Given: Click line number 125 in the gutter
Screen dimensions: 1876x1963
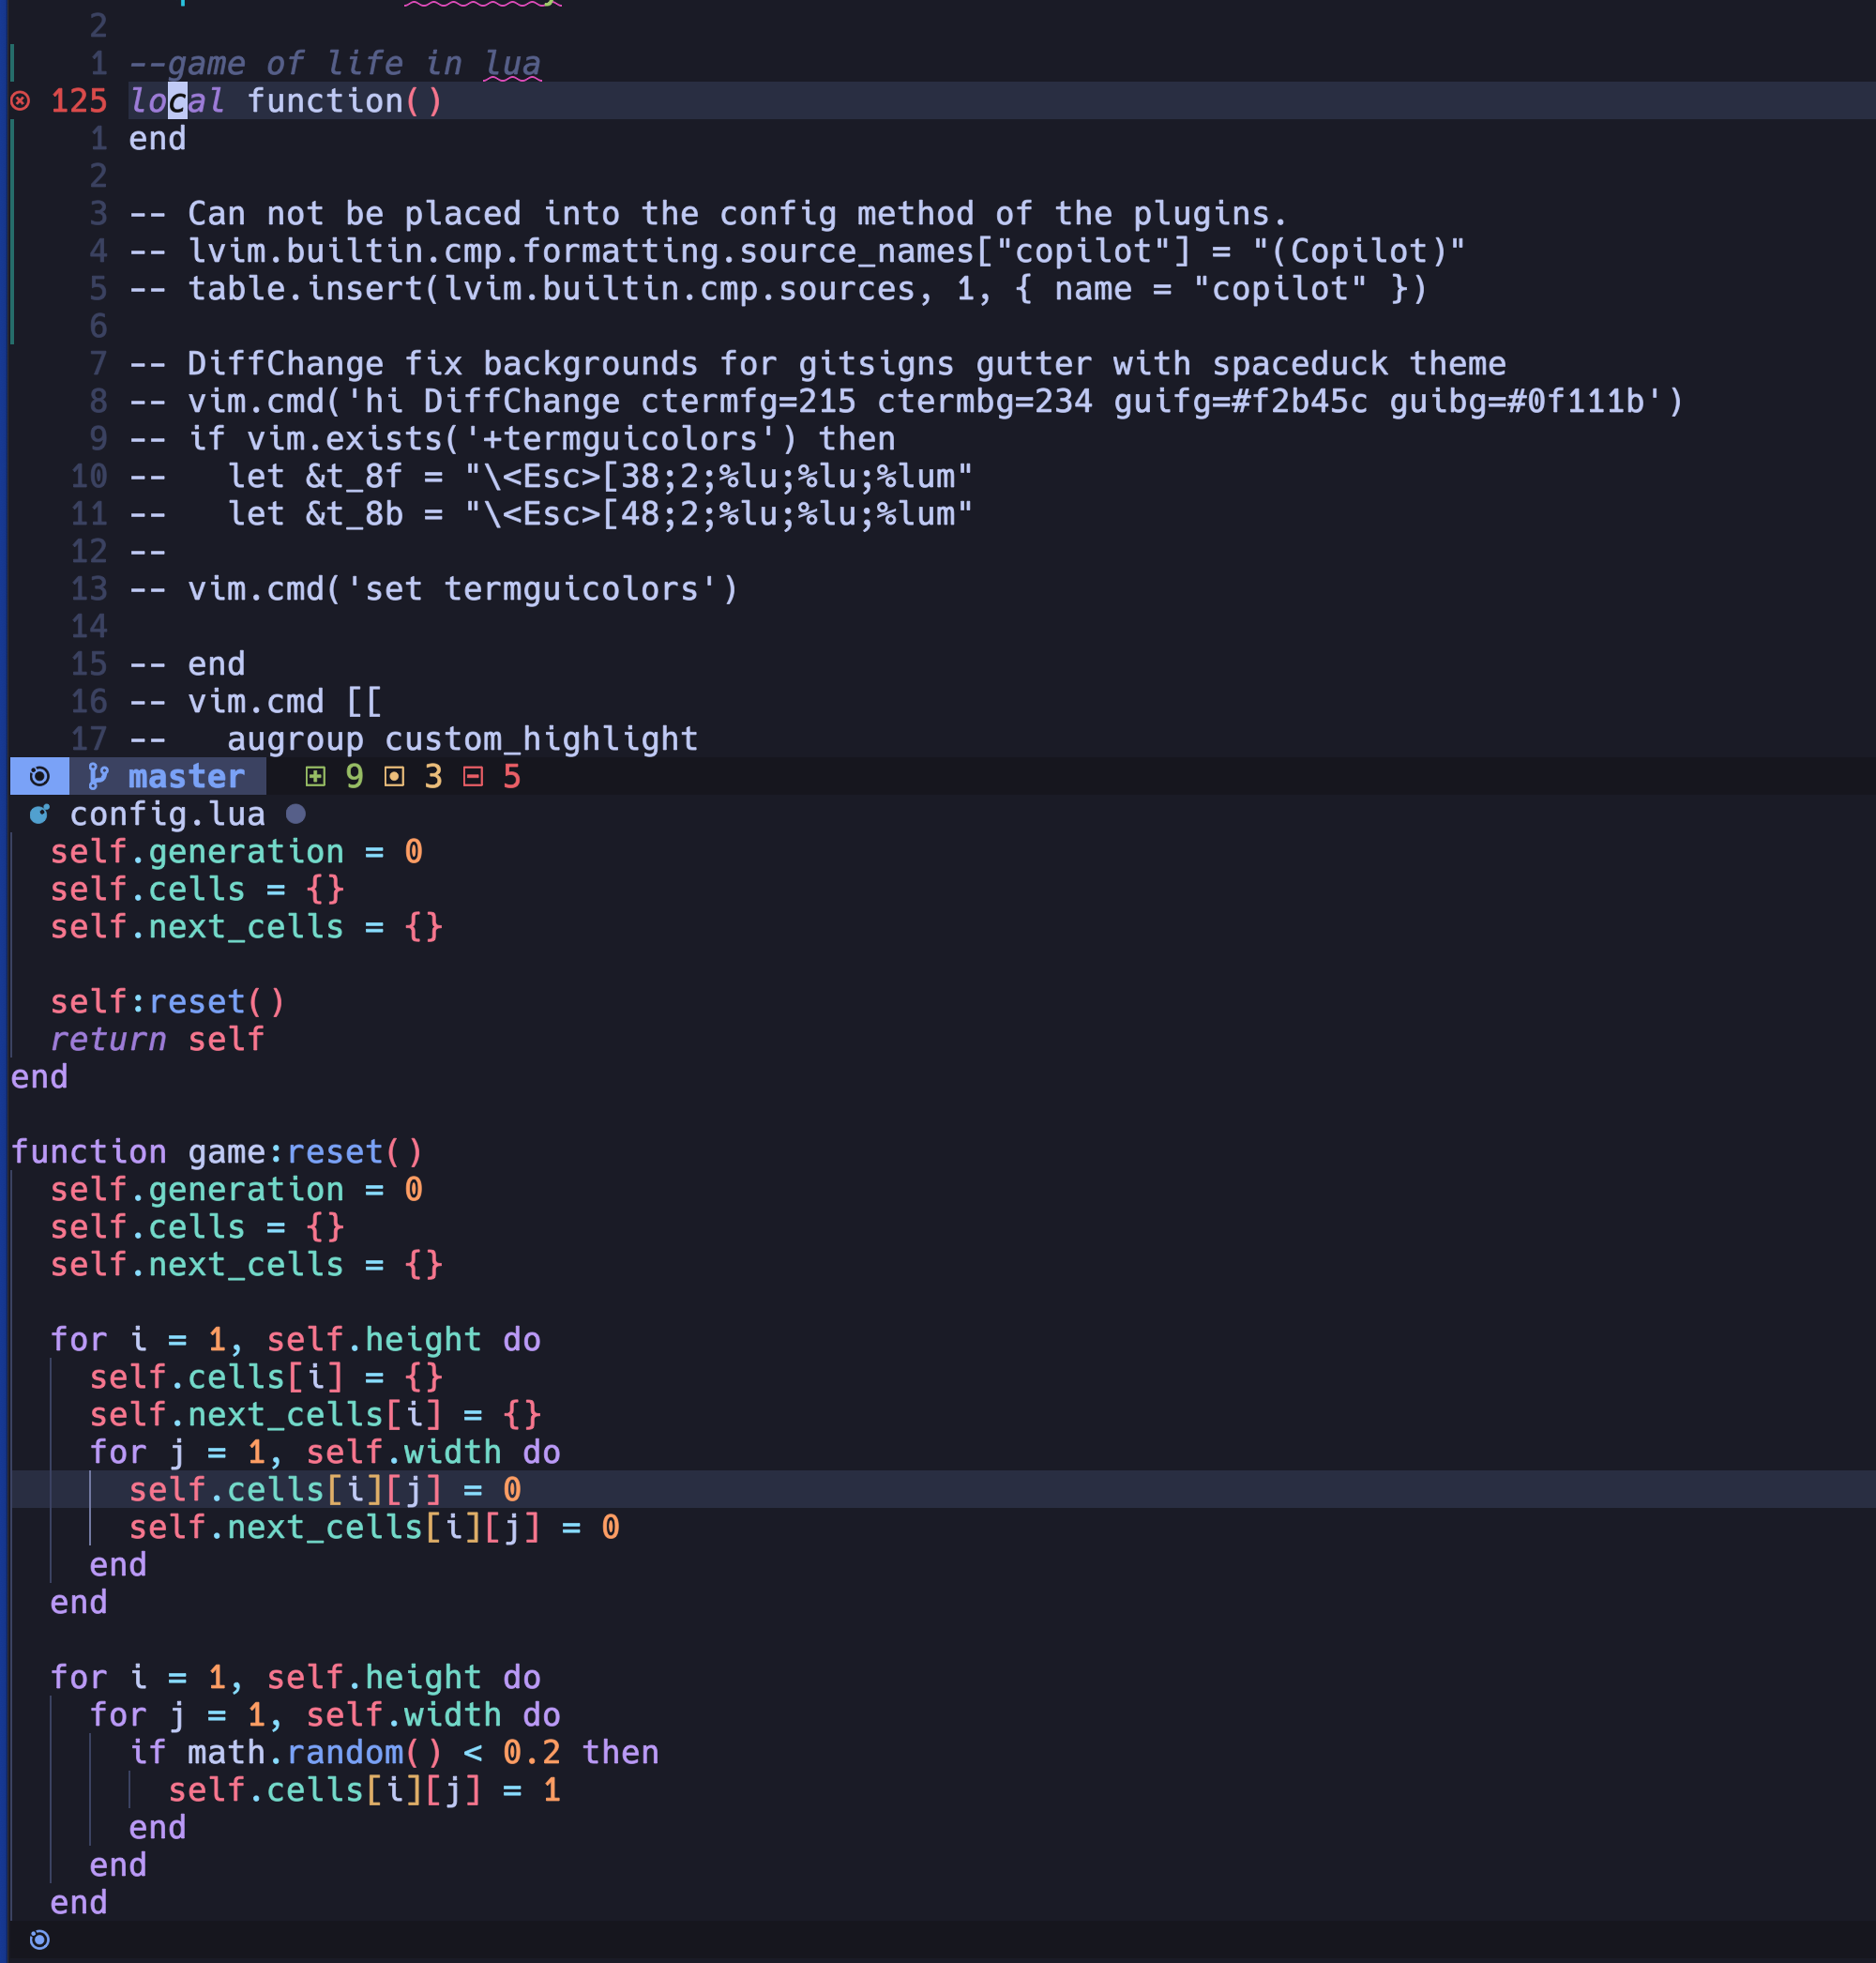Looking at the screenshot, I should (78, 101).
